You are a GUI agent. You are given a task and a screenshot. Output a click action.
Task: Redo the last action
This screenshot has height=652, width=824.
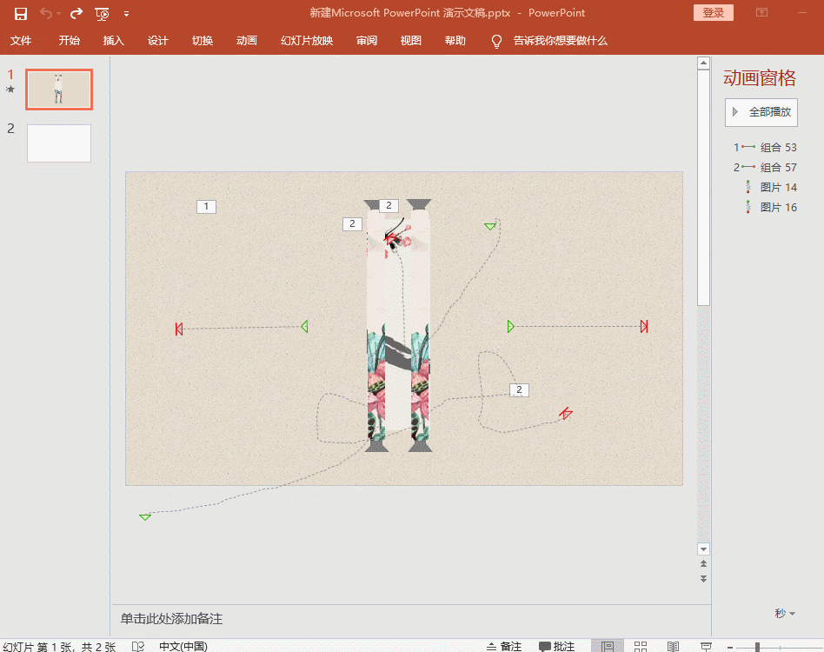tap(76, 14)
